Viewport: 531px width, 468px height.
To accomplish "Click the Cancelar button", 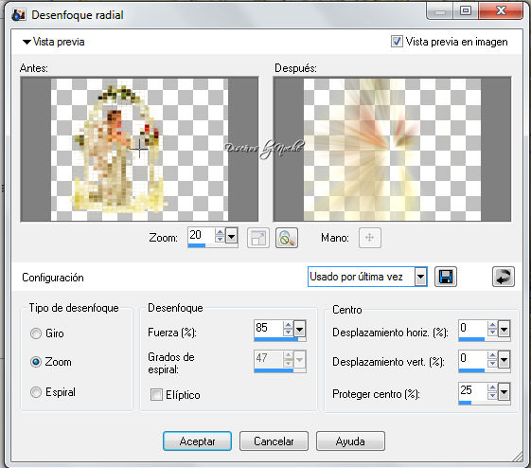I will coord(274,441).
